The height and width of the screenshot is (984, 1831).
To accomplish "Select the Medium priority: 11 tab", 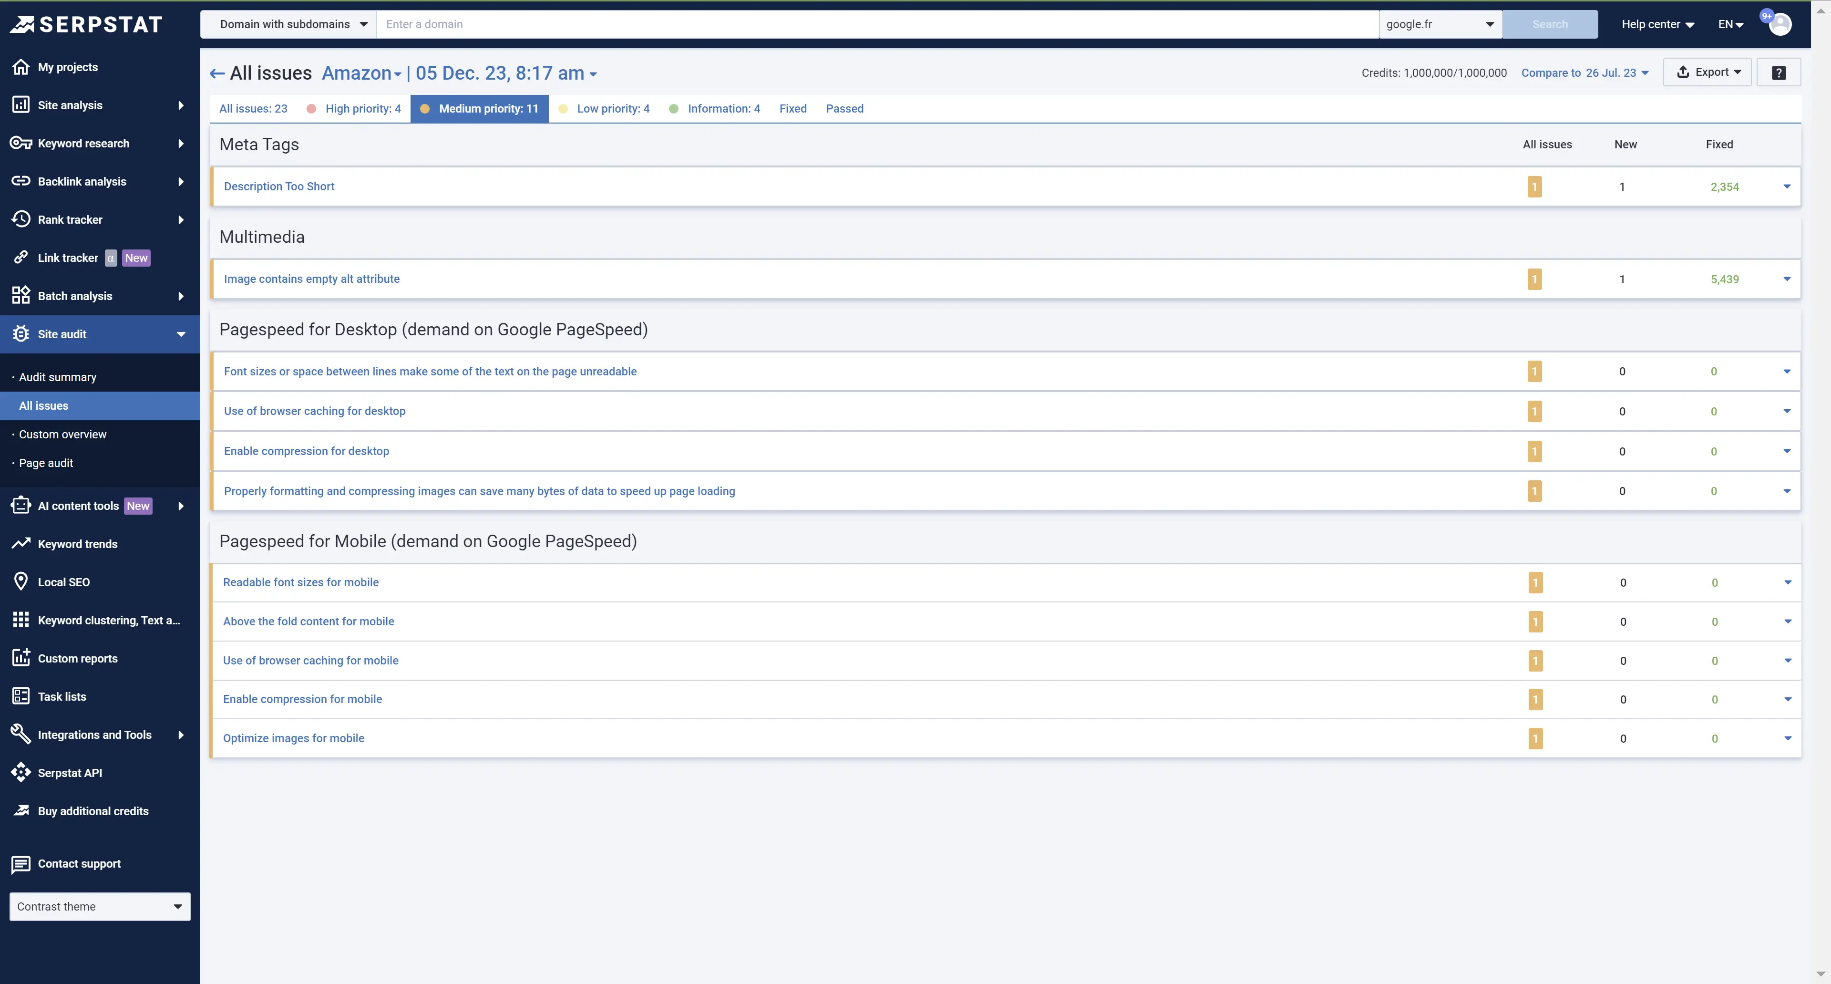I will (480, 108).
